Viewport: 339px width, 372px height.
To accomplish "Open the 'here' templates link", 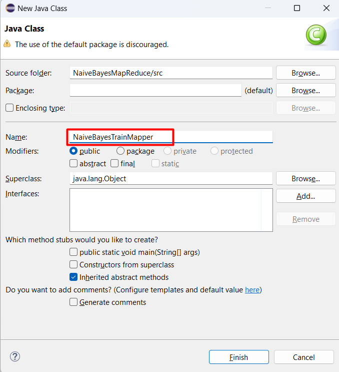I will [252, 290].
